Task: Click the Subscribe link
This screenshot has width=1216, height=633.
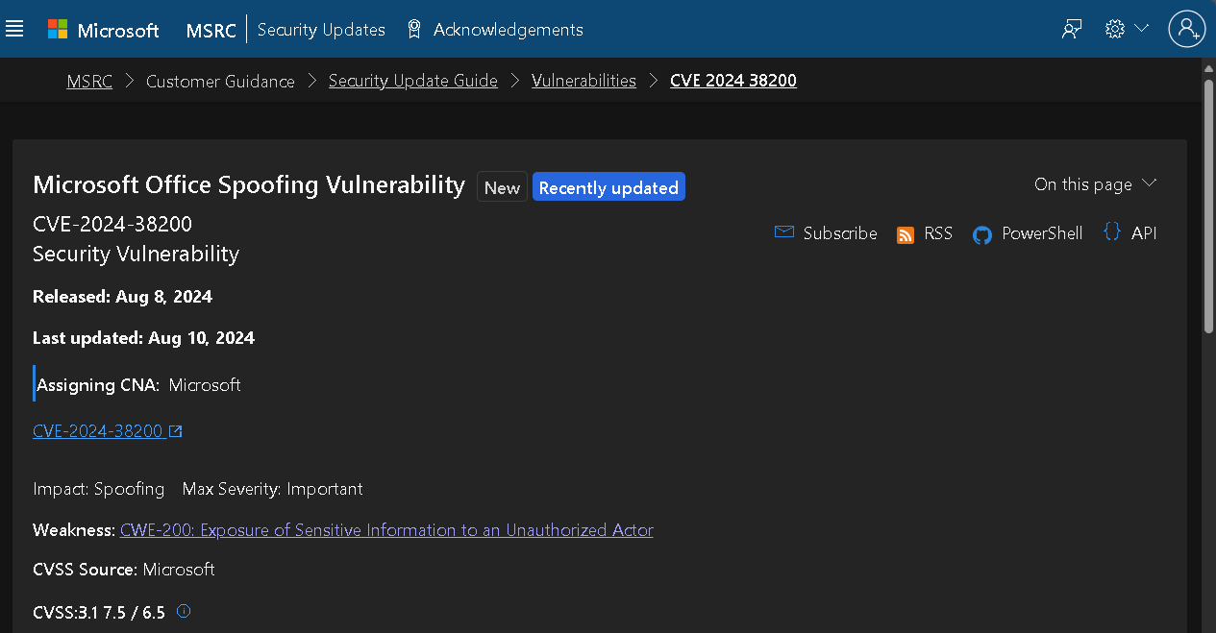Action: tap(840, 233)
